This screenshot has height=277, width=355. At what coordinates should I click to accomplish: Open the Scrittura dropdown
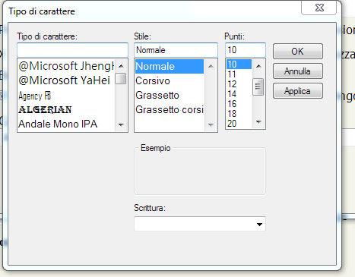click(200, 224)
